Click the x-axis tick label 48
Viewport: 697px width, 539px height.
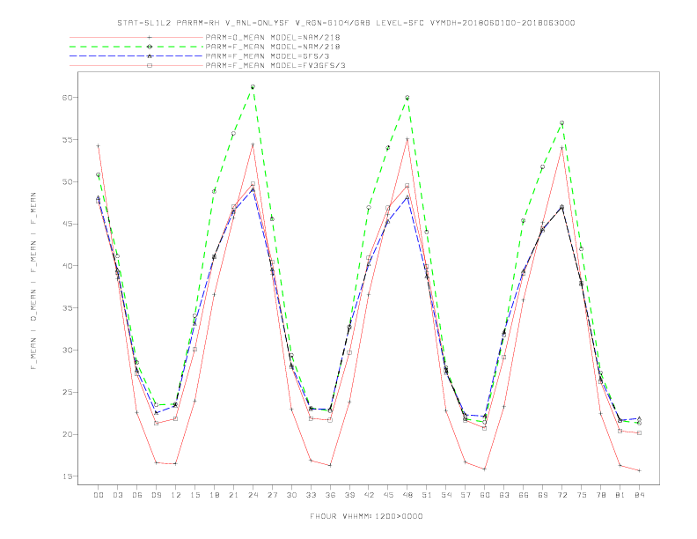coord(407,495)
